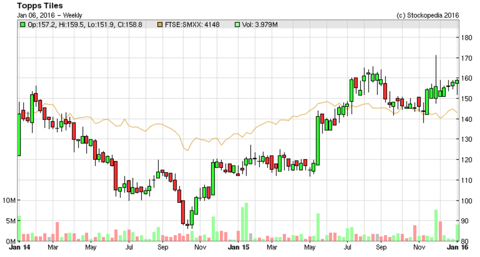Click the candlestick whose wick reaches 170
The image size is (480, 257).
435,92
